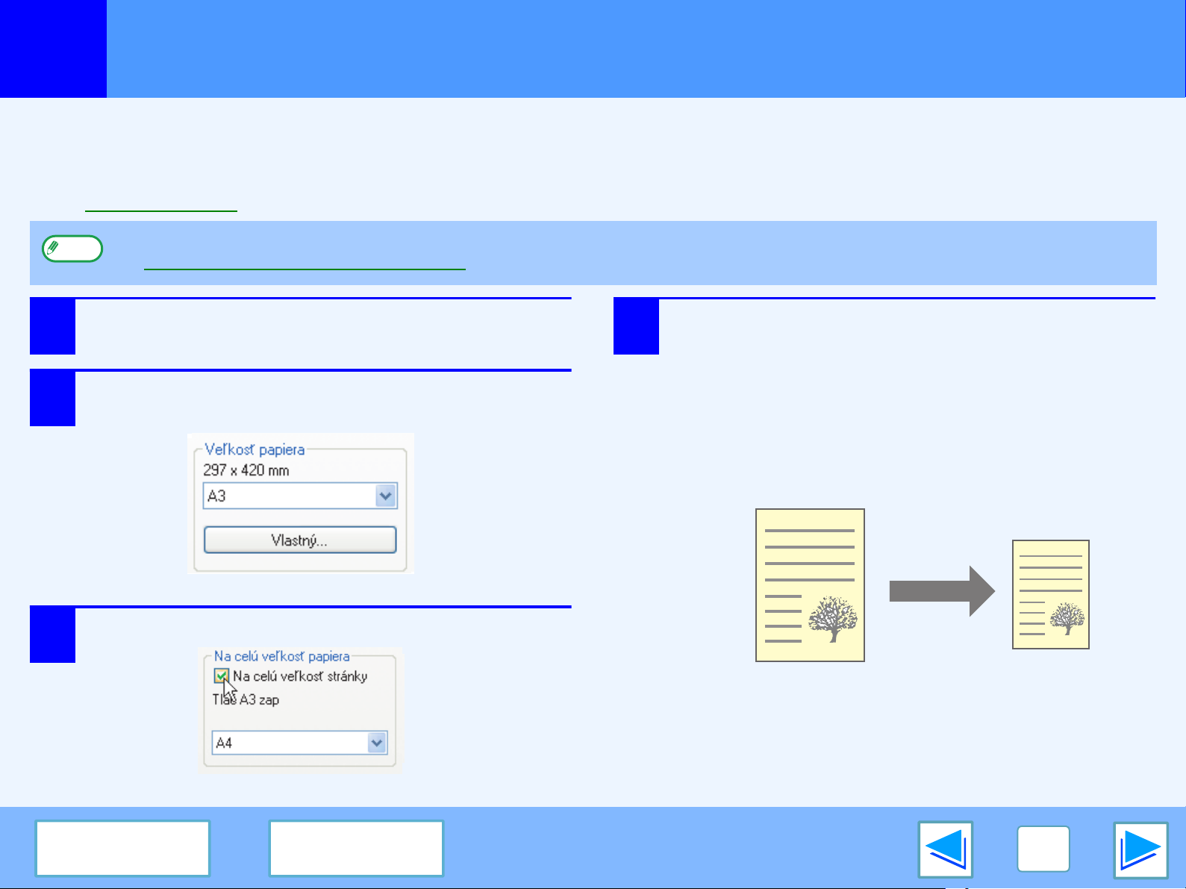
Task: Go to the next page with the right arrow
Action: coord(1140,849)
